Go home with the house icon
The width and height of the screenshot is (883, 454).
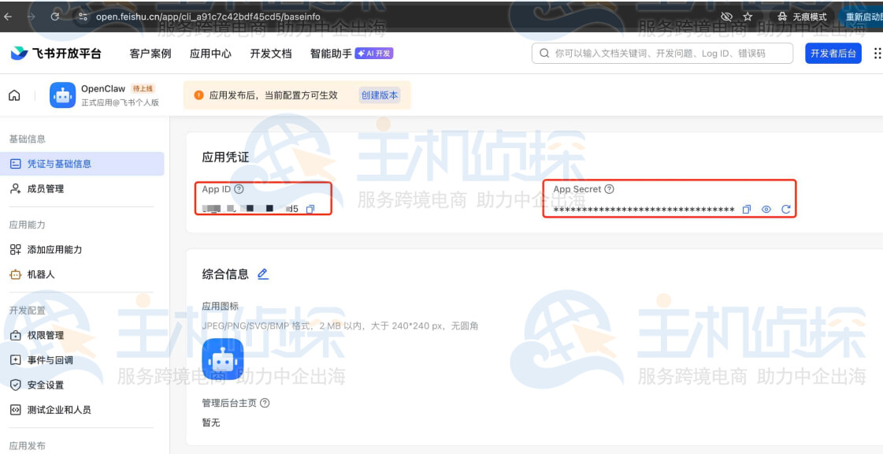click(14, 95)
